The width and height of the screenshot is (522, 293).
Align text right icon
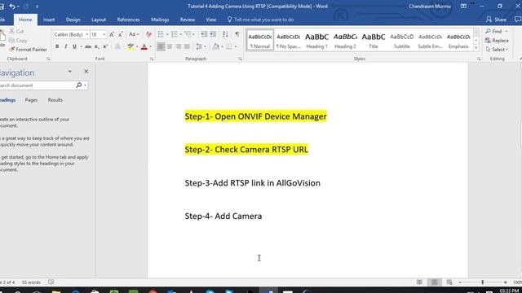click(x=179, y=46)
